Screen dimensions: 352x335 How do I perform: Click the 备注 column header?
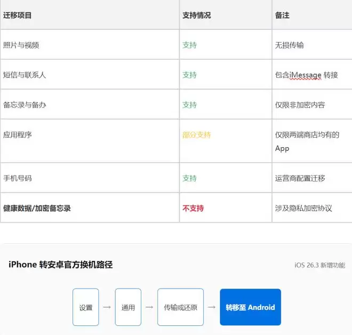click(282, 15)
